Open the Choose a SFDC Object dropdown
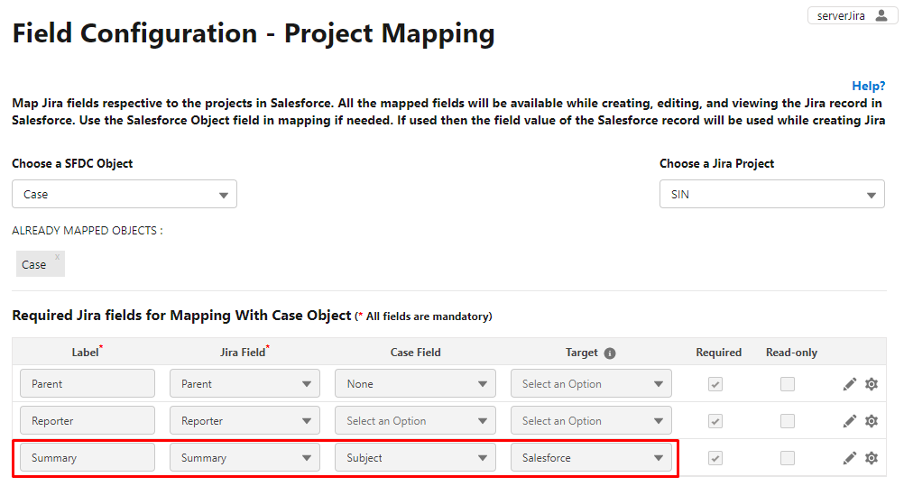The height and width of the screenshot is (486, 904). (125, 194)
